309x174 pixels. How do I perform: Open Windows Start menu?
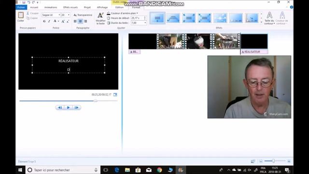pyautogui.click(x=20, y=170)
